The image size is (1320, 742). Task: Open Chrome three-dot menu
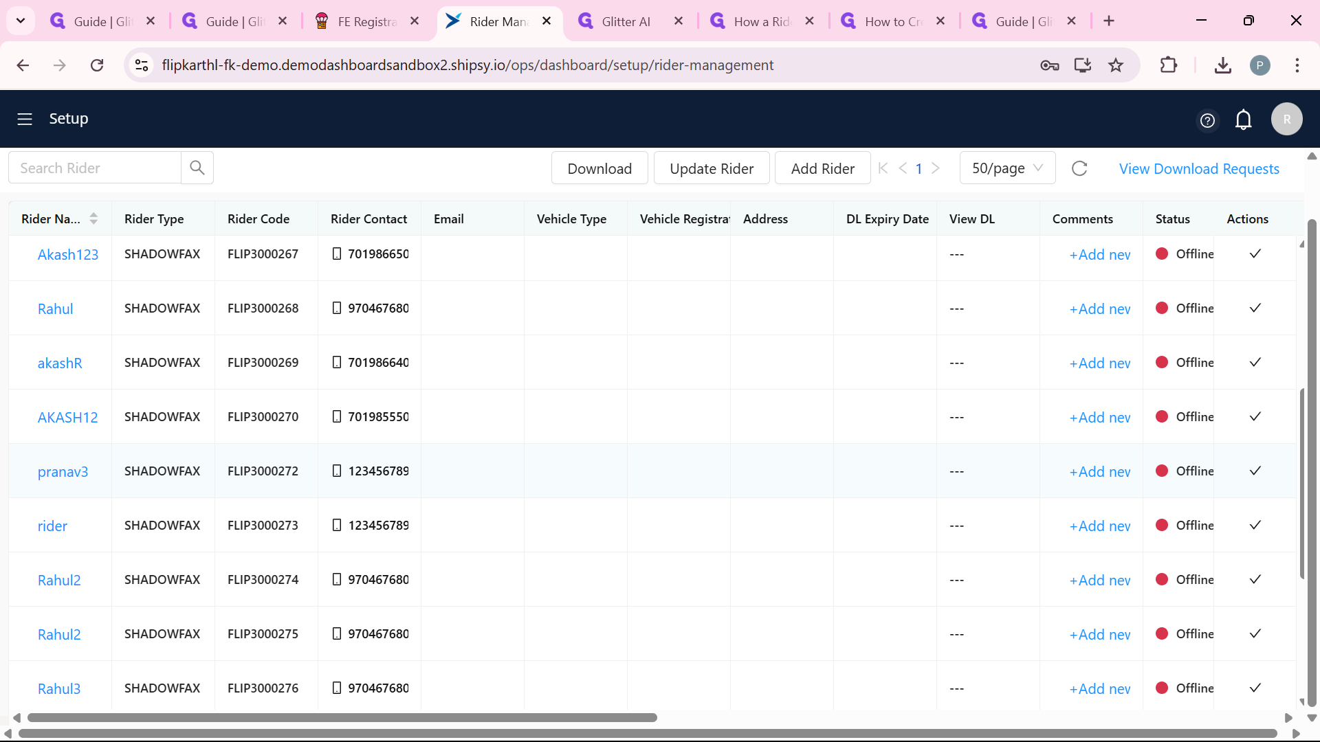tap(1297, 65)
